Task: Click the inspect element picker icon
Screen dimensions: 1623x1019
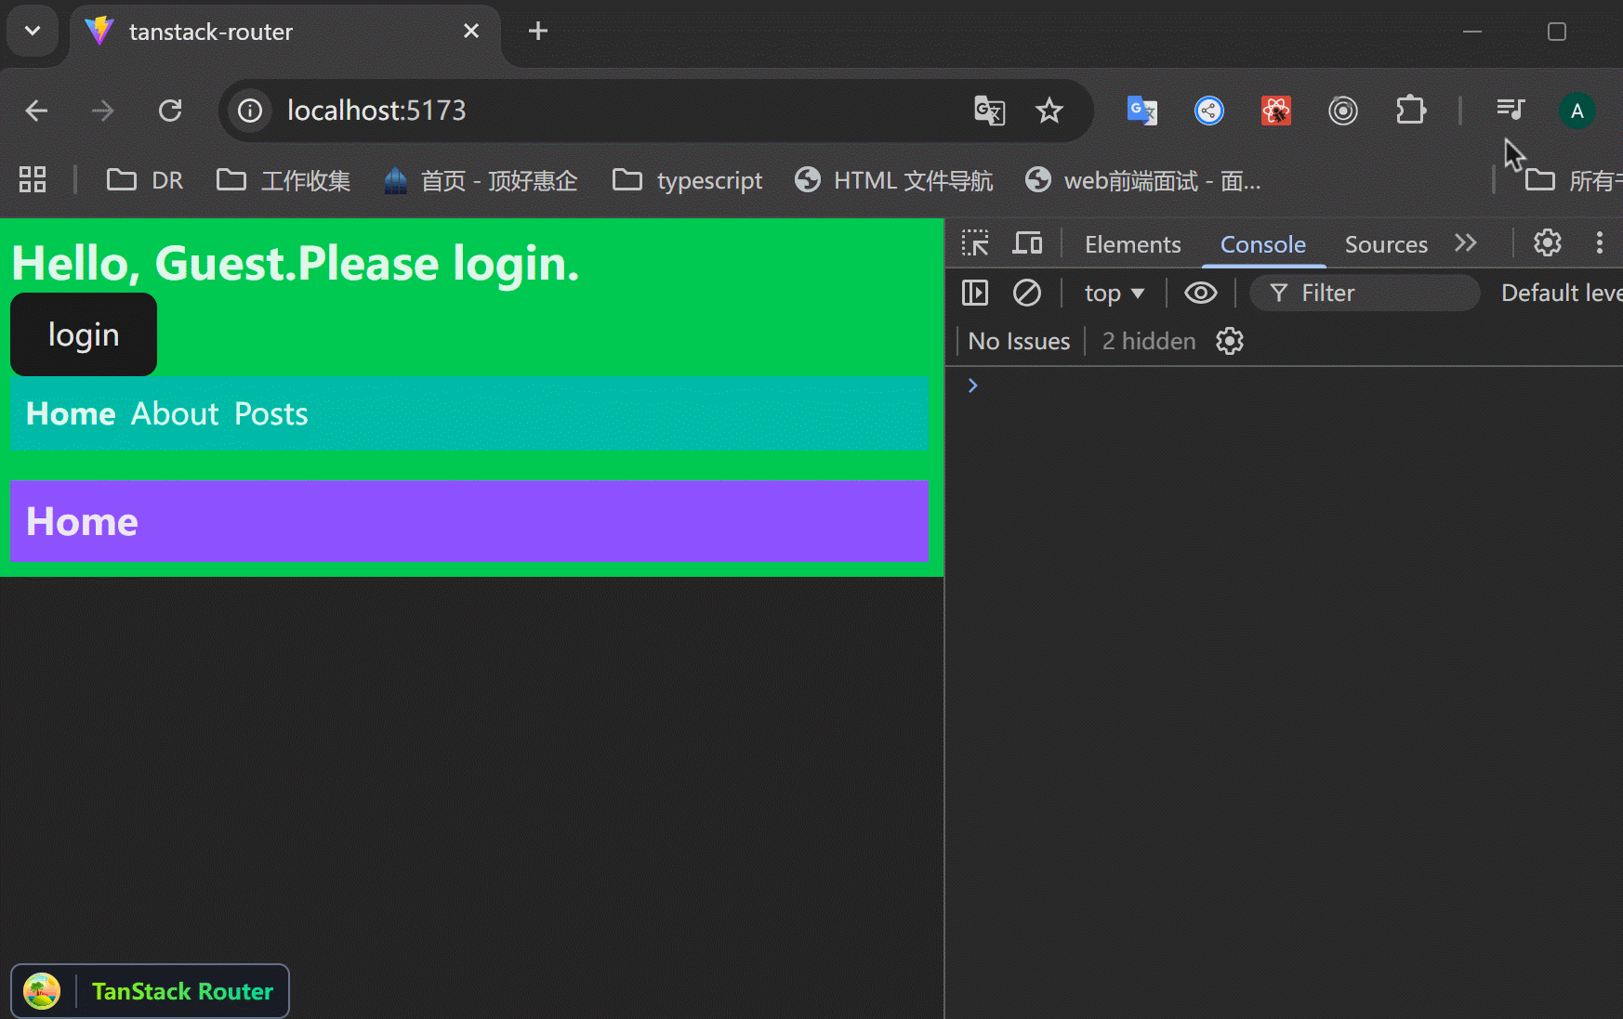Action: [x=975, y=243]
